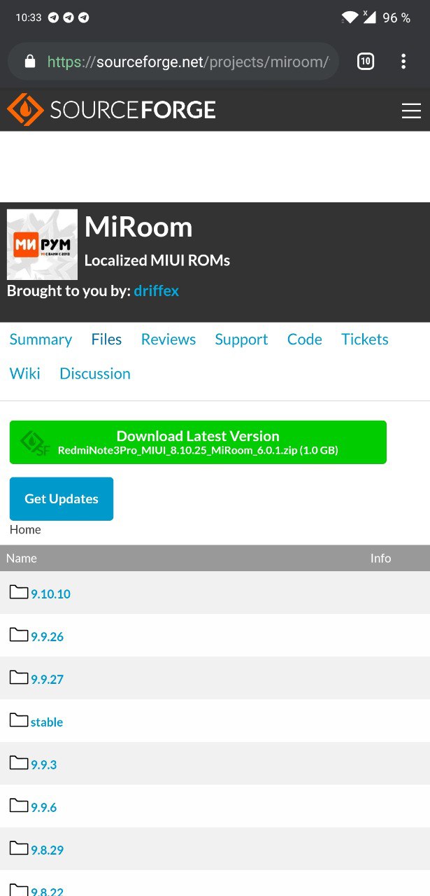Screen dimensions: 430x896
Task: Click the folder icon beside 9.9.3
Action: pos(19,763)
